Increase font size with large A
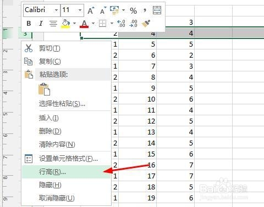Screen dimensions: 264x207 (91, 10)
